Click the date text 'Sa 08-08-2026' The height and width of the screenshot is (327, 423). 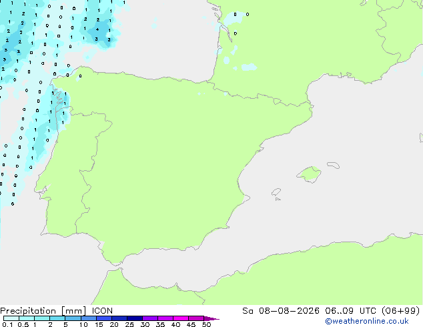tap(281, 311)
